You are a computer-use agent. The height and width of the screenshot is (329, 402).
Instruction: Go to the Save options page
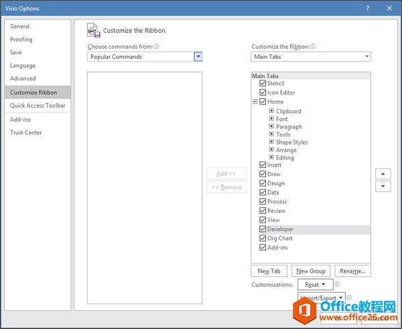pyautogui.click(x=16, y=52)
